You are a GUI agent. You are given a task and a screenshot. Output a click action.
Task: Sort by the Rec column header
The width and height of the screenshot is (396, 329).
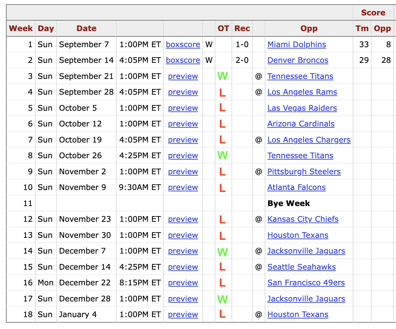(242, 28)
